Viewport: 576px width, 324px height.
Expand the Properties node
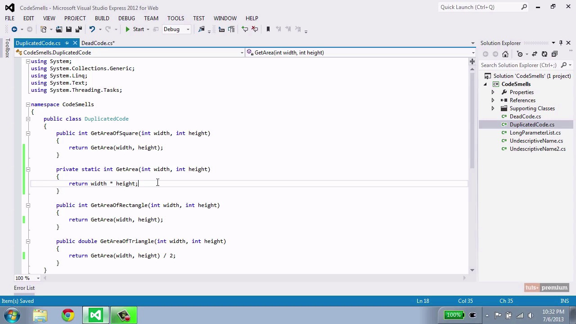coord(492,92)
